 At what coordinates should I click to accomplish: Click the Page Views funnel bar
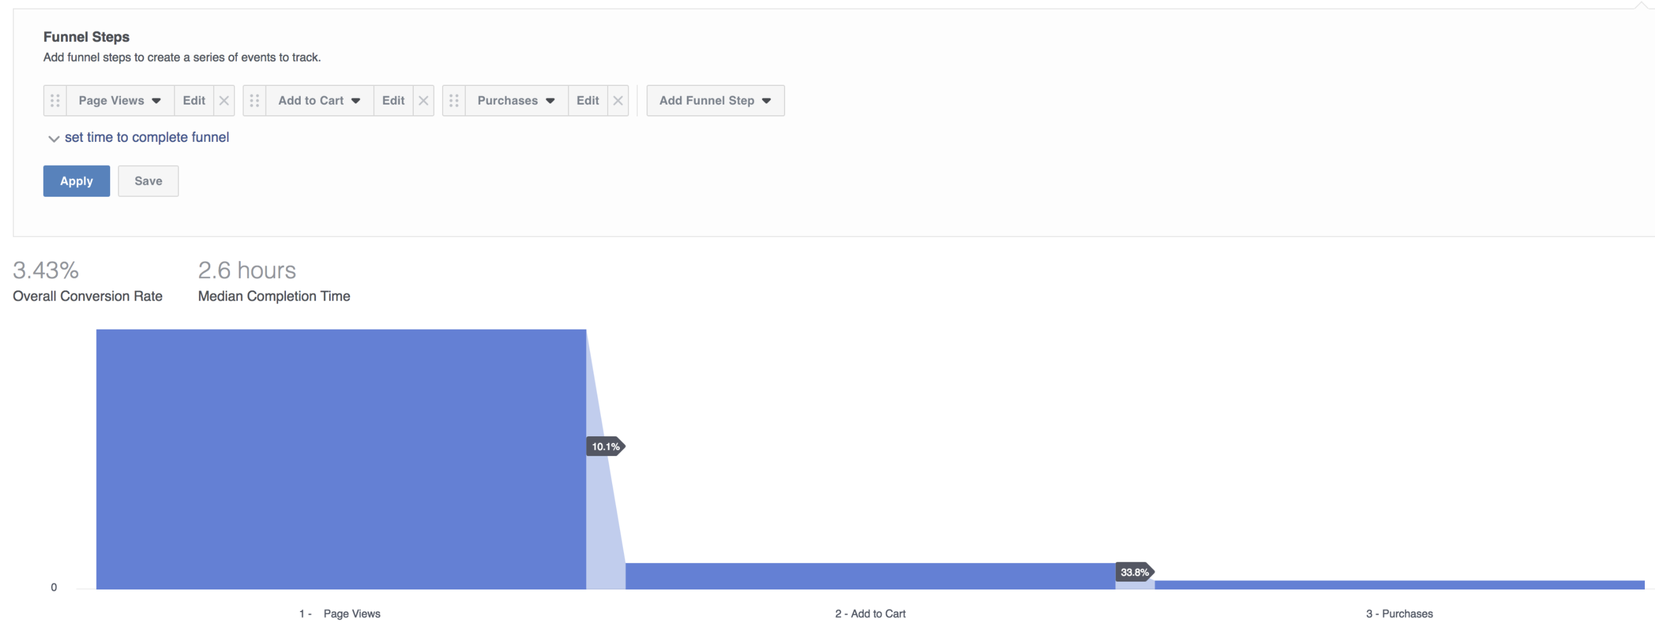[341, 459]
